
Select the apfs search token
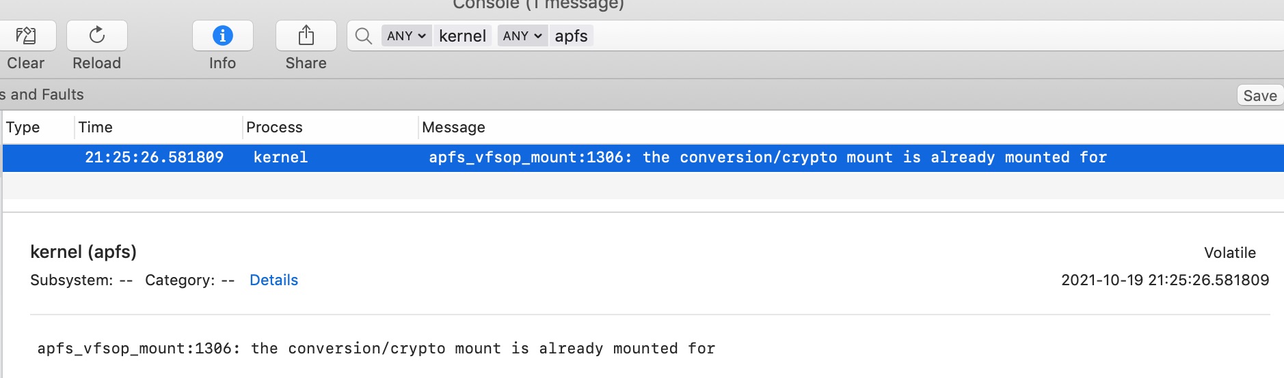point(572,36)
